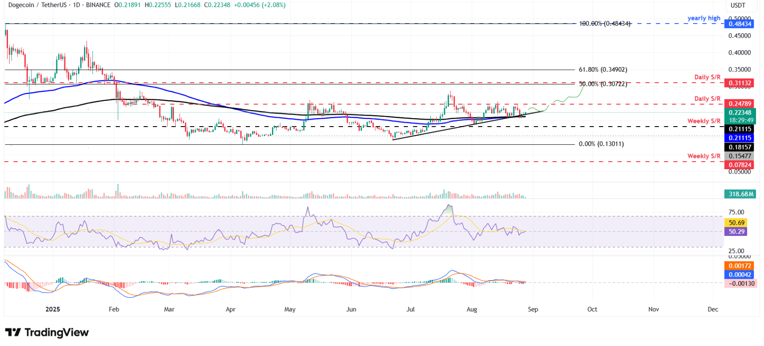Click the TradingView logo
This screenshot has height=346, width=764.
pyautogui.click(x=47, y=332)
